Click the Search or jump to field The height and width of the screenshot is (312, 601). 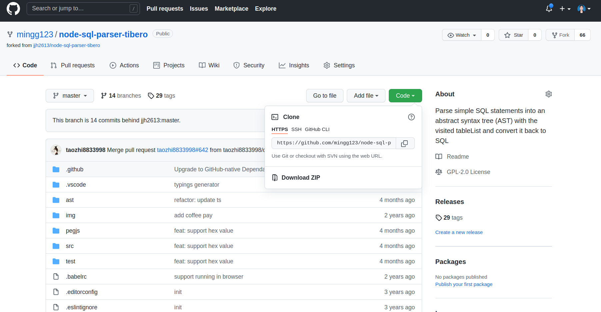coord(83,9)
